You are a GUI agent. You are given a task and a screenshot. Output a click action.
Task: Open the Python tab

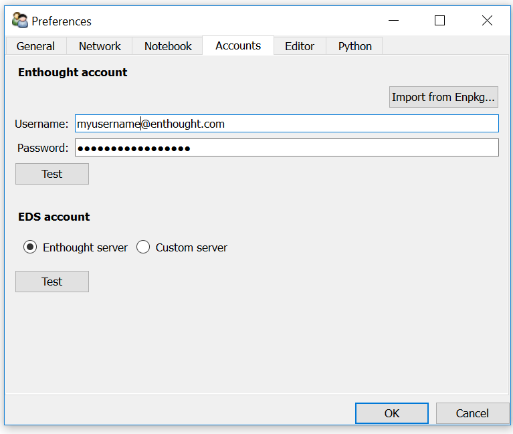[x=355, y=46]
